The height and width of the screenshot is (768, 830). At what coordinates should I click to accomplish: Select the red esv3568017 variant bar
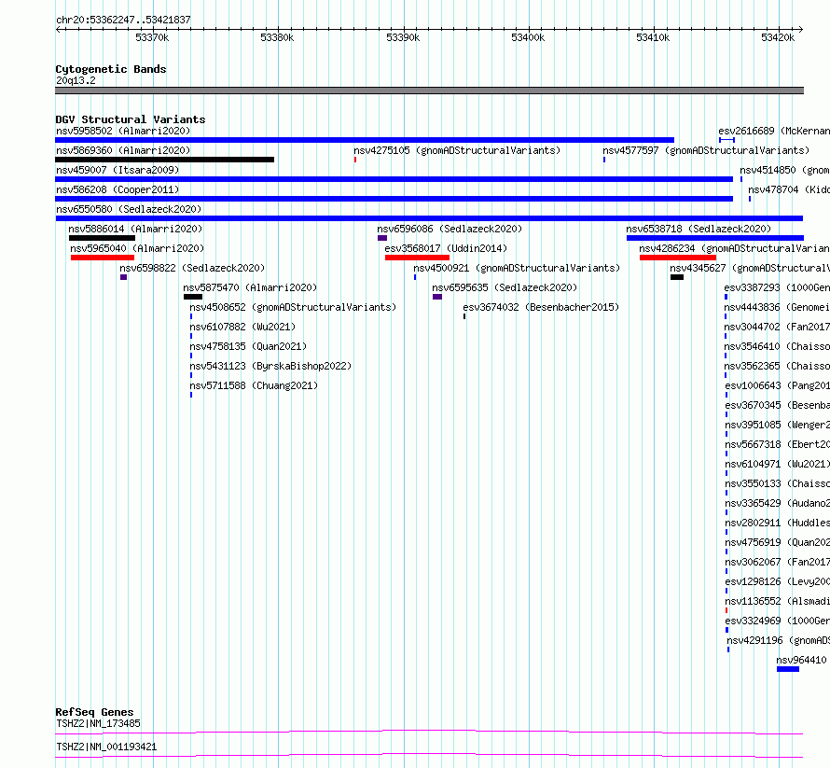(x=417, y=258)
